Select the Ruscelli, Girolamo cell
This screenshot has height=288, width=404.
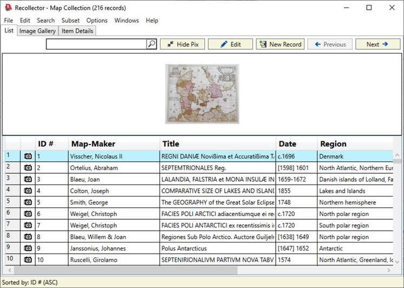pyautogui.click(x=114, y=260)
